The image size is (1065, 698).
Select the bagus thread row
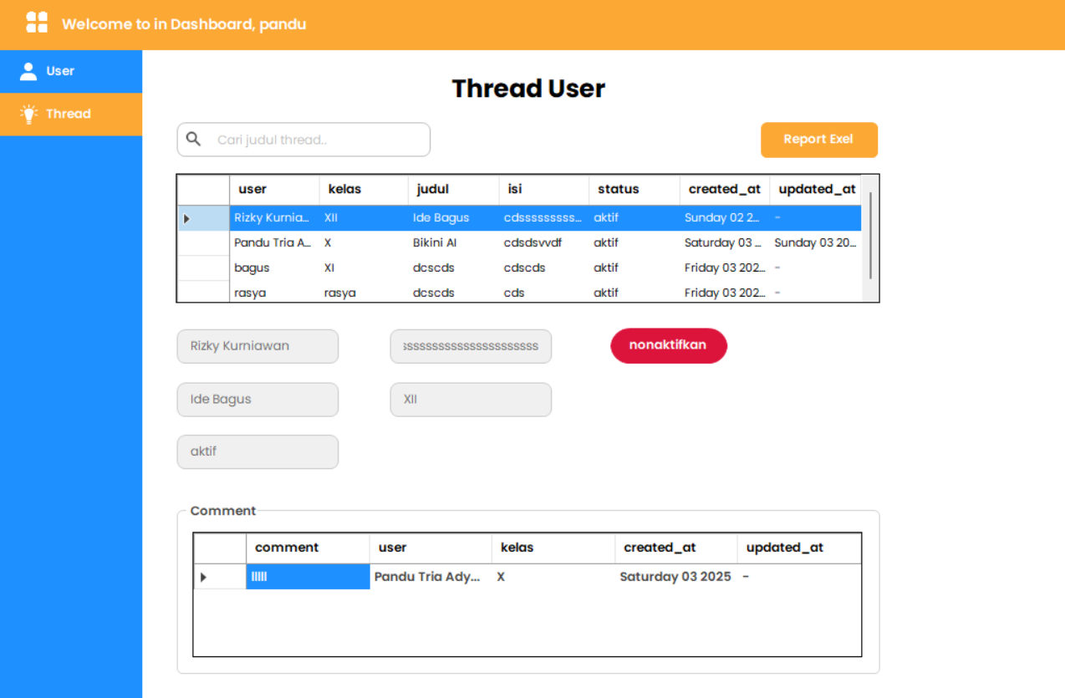(x=252, y=268)
